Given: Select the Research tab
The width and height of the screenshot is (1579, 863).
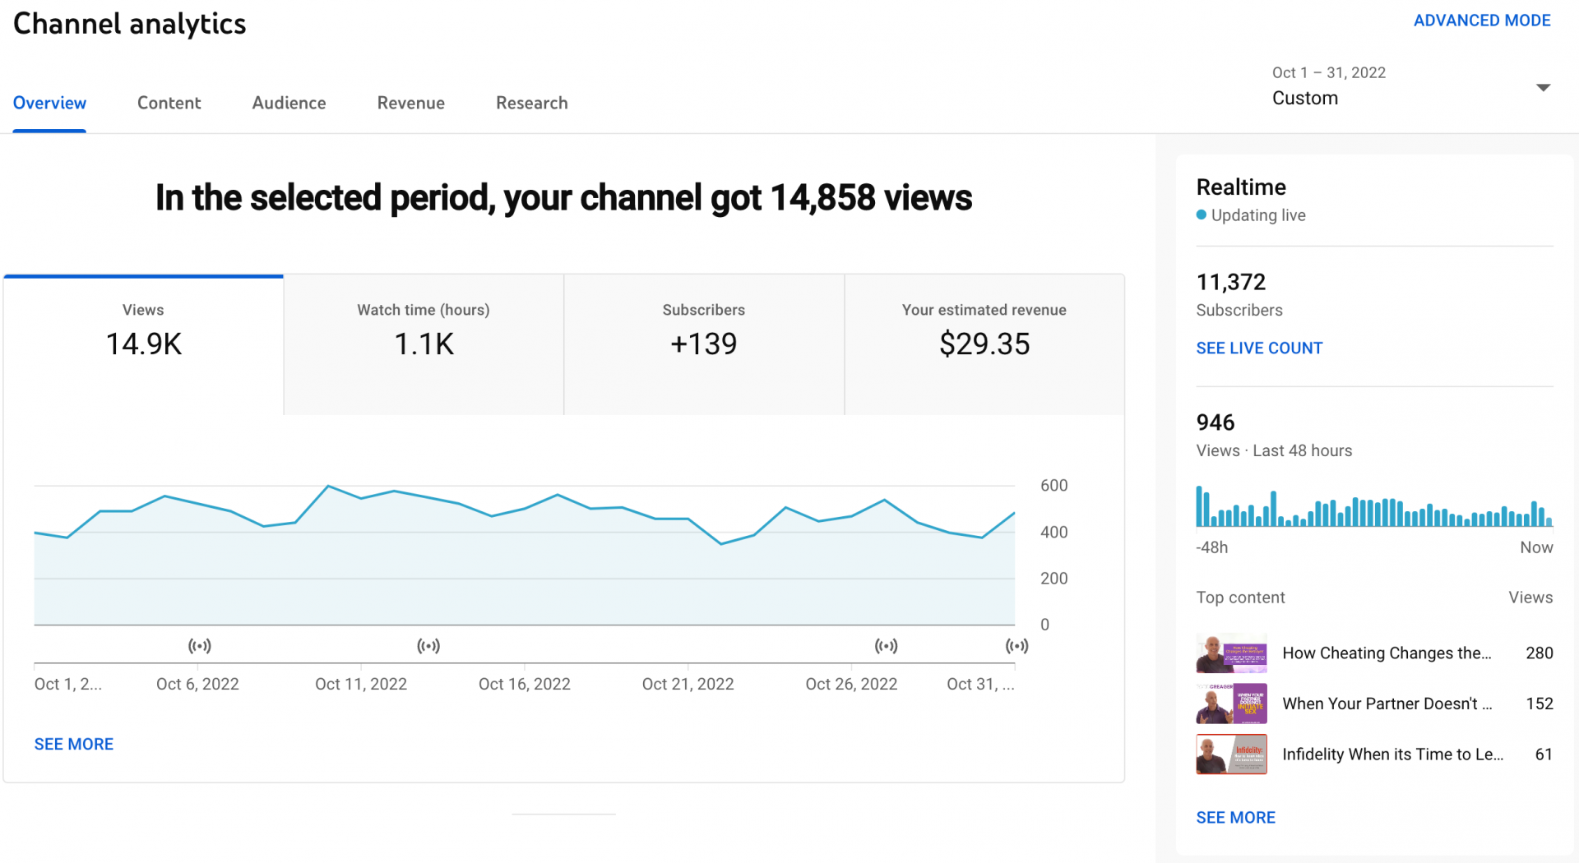Looking at the screenshot, I should [531, 103].
